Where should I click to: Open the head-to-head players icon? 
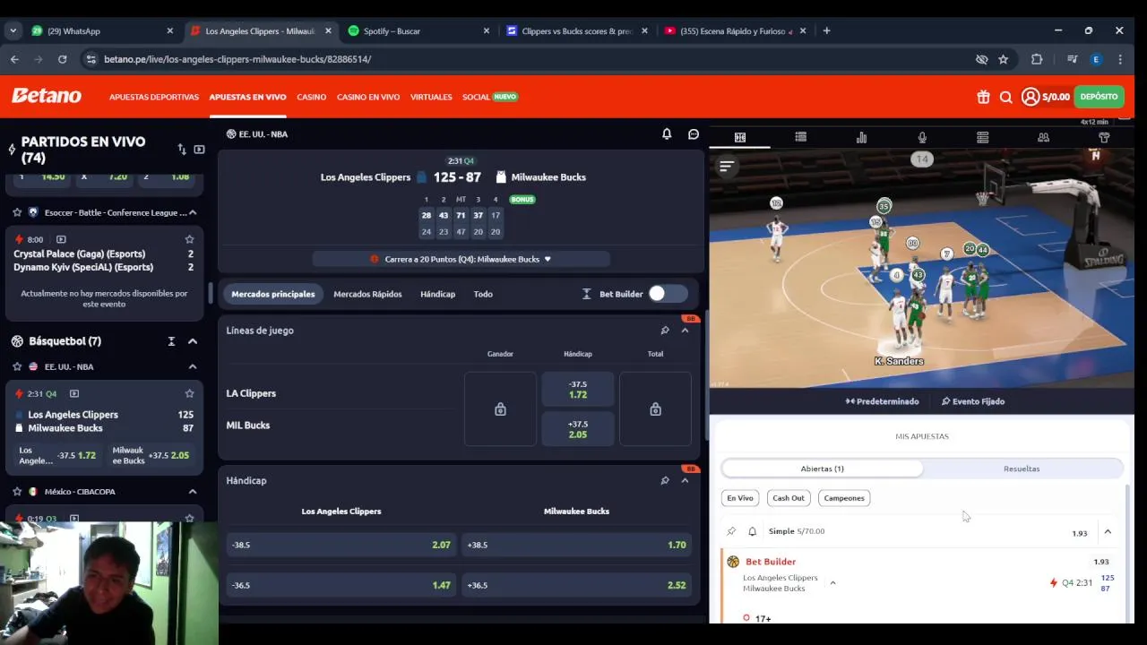[1043, 137]
